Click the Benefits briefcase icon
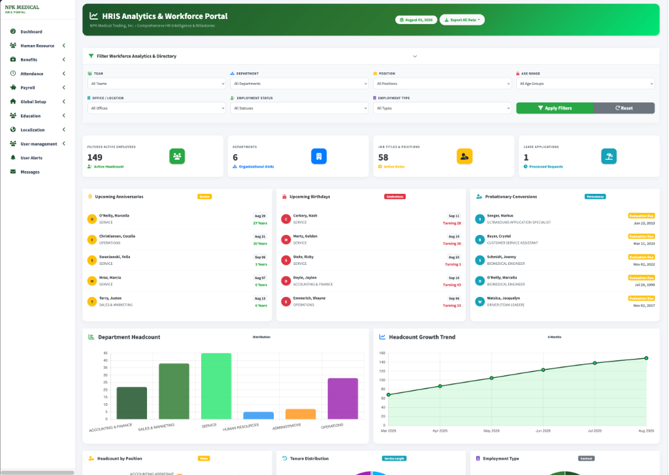Screen dimensions: 669x475 (x=13, y=59)
